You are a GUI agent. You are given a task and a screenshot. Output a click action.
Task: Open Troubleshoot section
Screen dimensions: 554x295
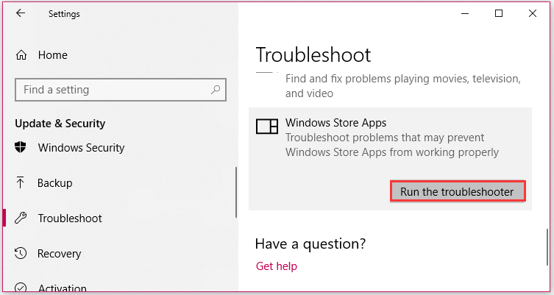pos(70,218)
